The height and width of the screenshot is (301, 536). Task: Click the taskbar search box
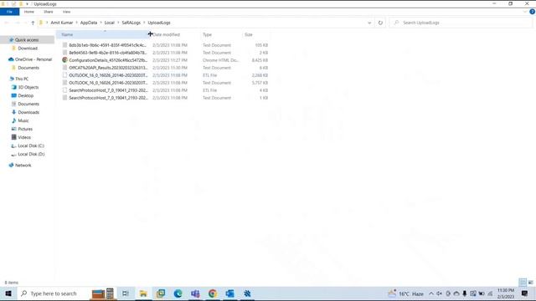(x=53, y=293)
